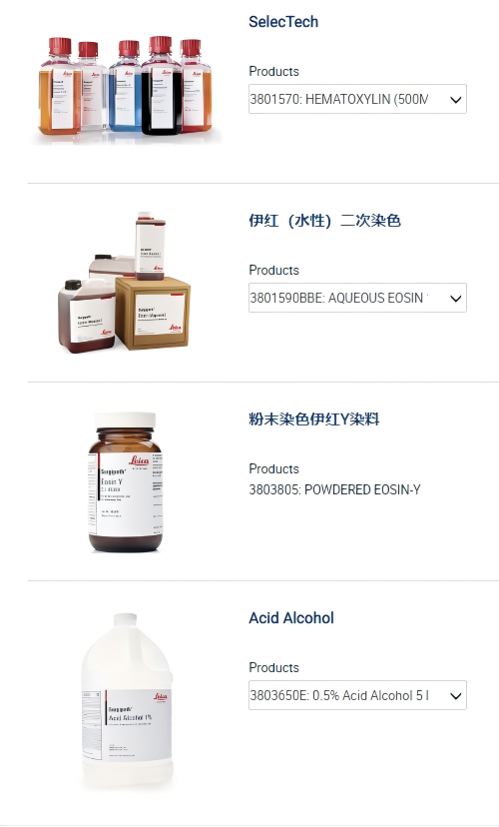Click the Products label under Acid Alcohol
Viewport: 499px width, 827px height.
pos(274,667)
